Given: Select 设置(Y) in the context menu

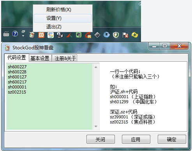Looking at the screenshot, I should [x=63, y=18].
